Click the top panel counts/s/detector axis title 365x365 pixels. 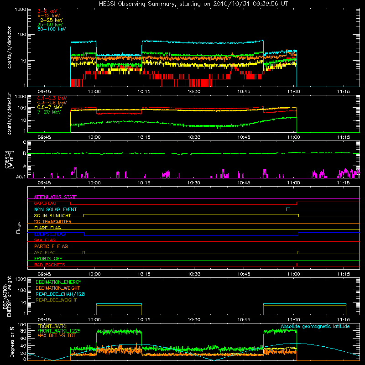click(9, 47)
